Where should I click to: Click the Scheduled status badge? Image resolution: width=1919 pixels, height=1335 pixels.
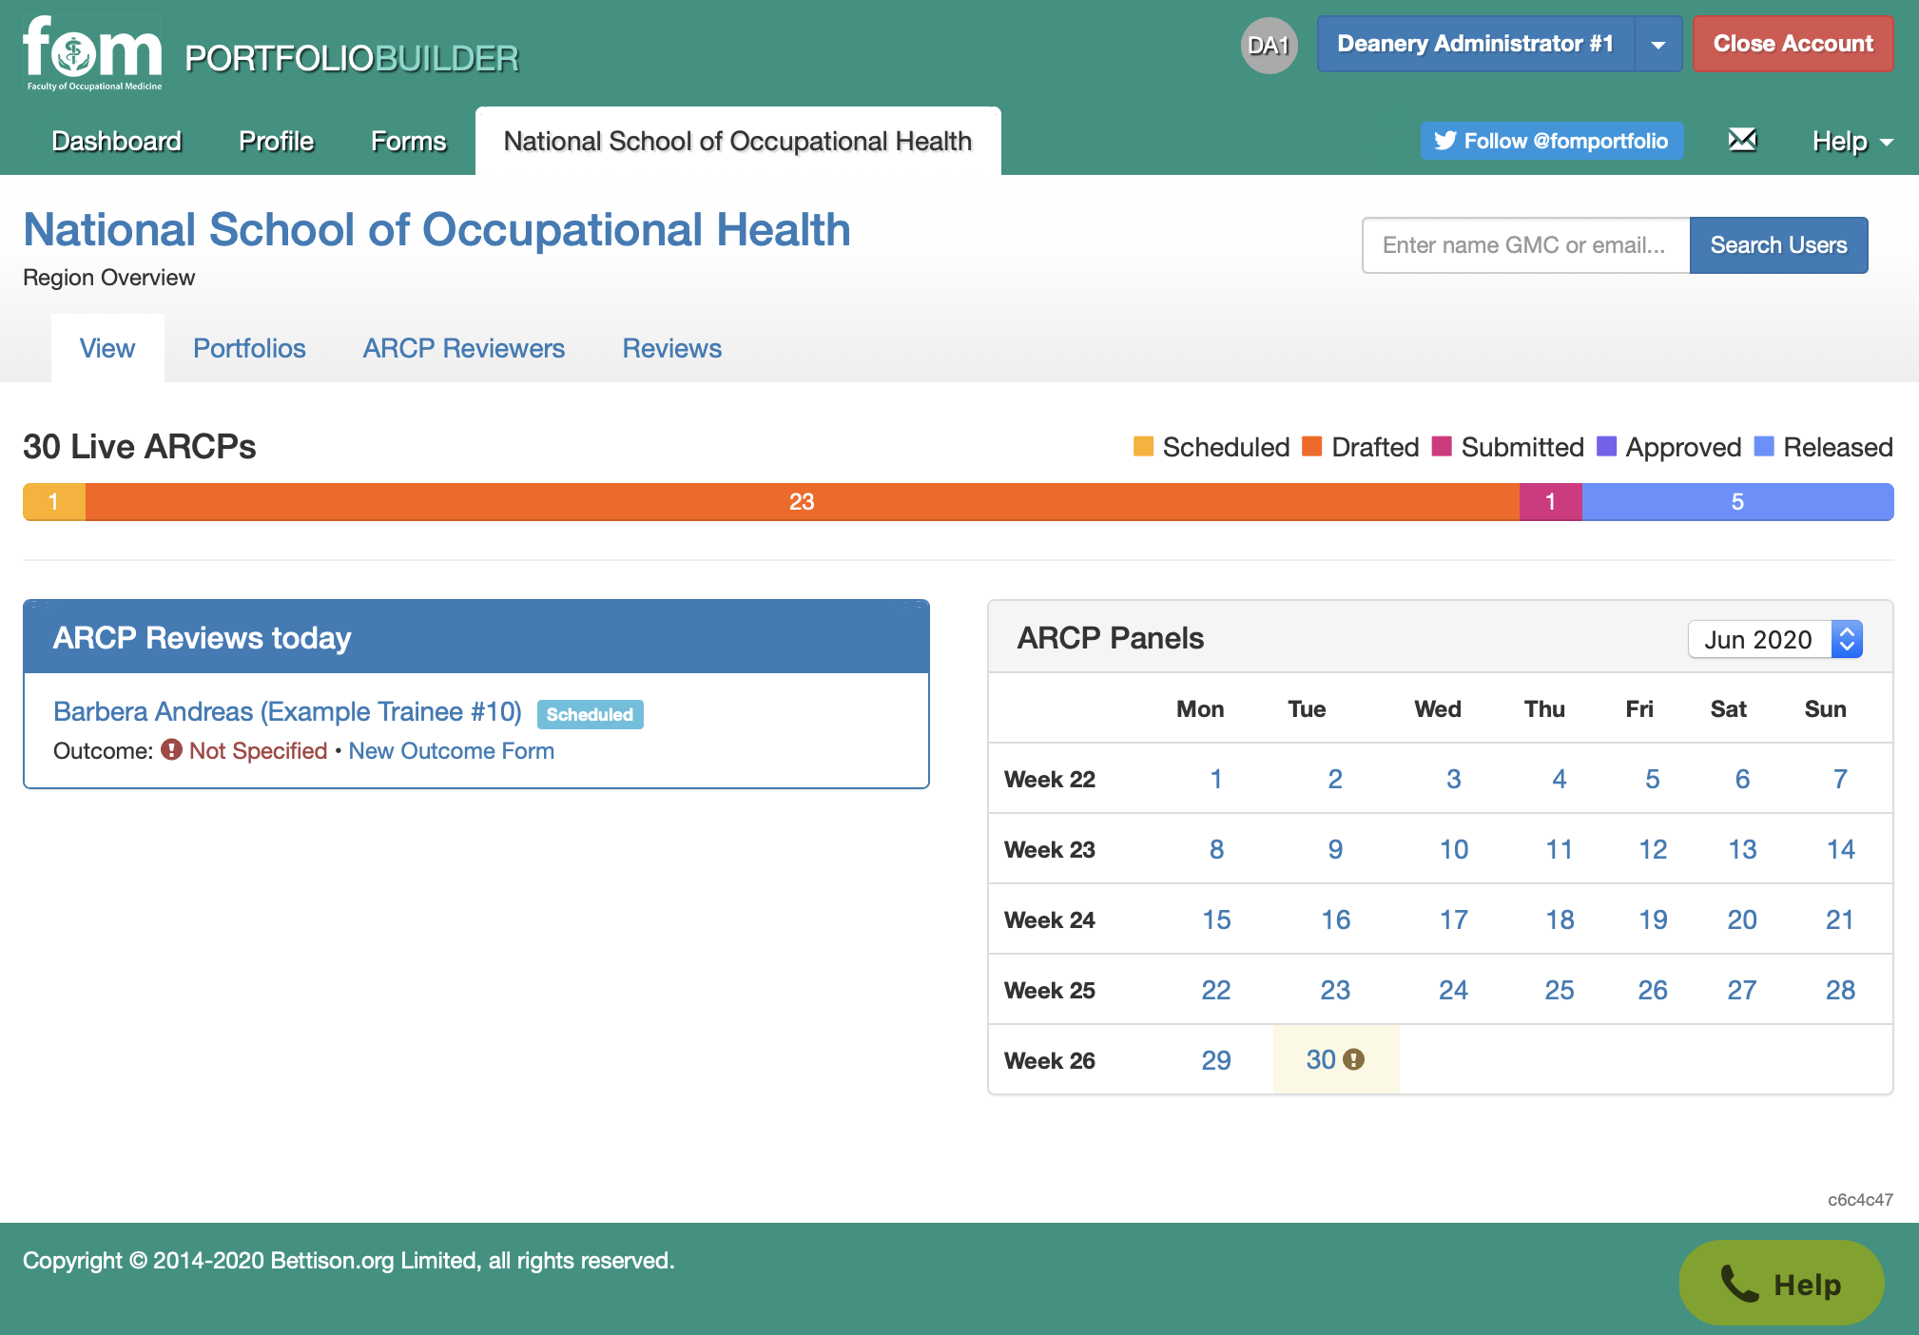coord(590,714)
